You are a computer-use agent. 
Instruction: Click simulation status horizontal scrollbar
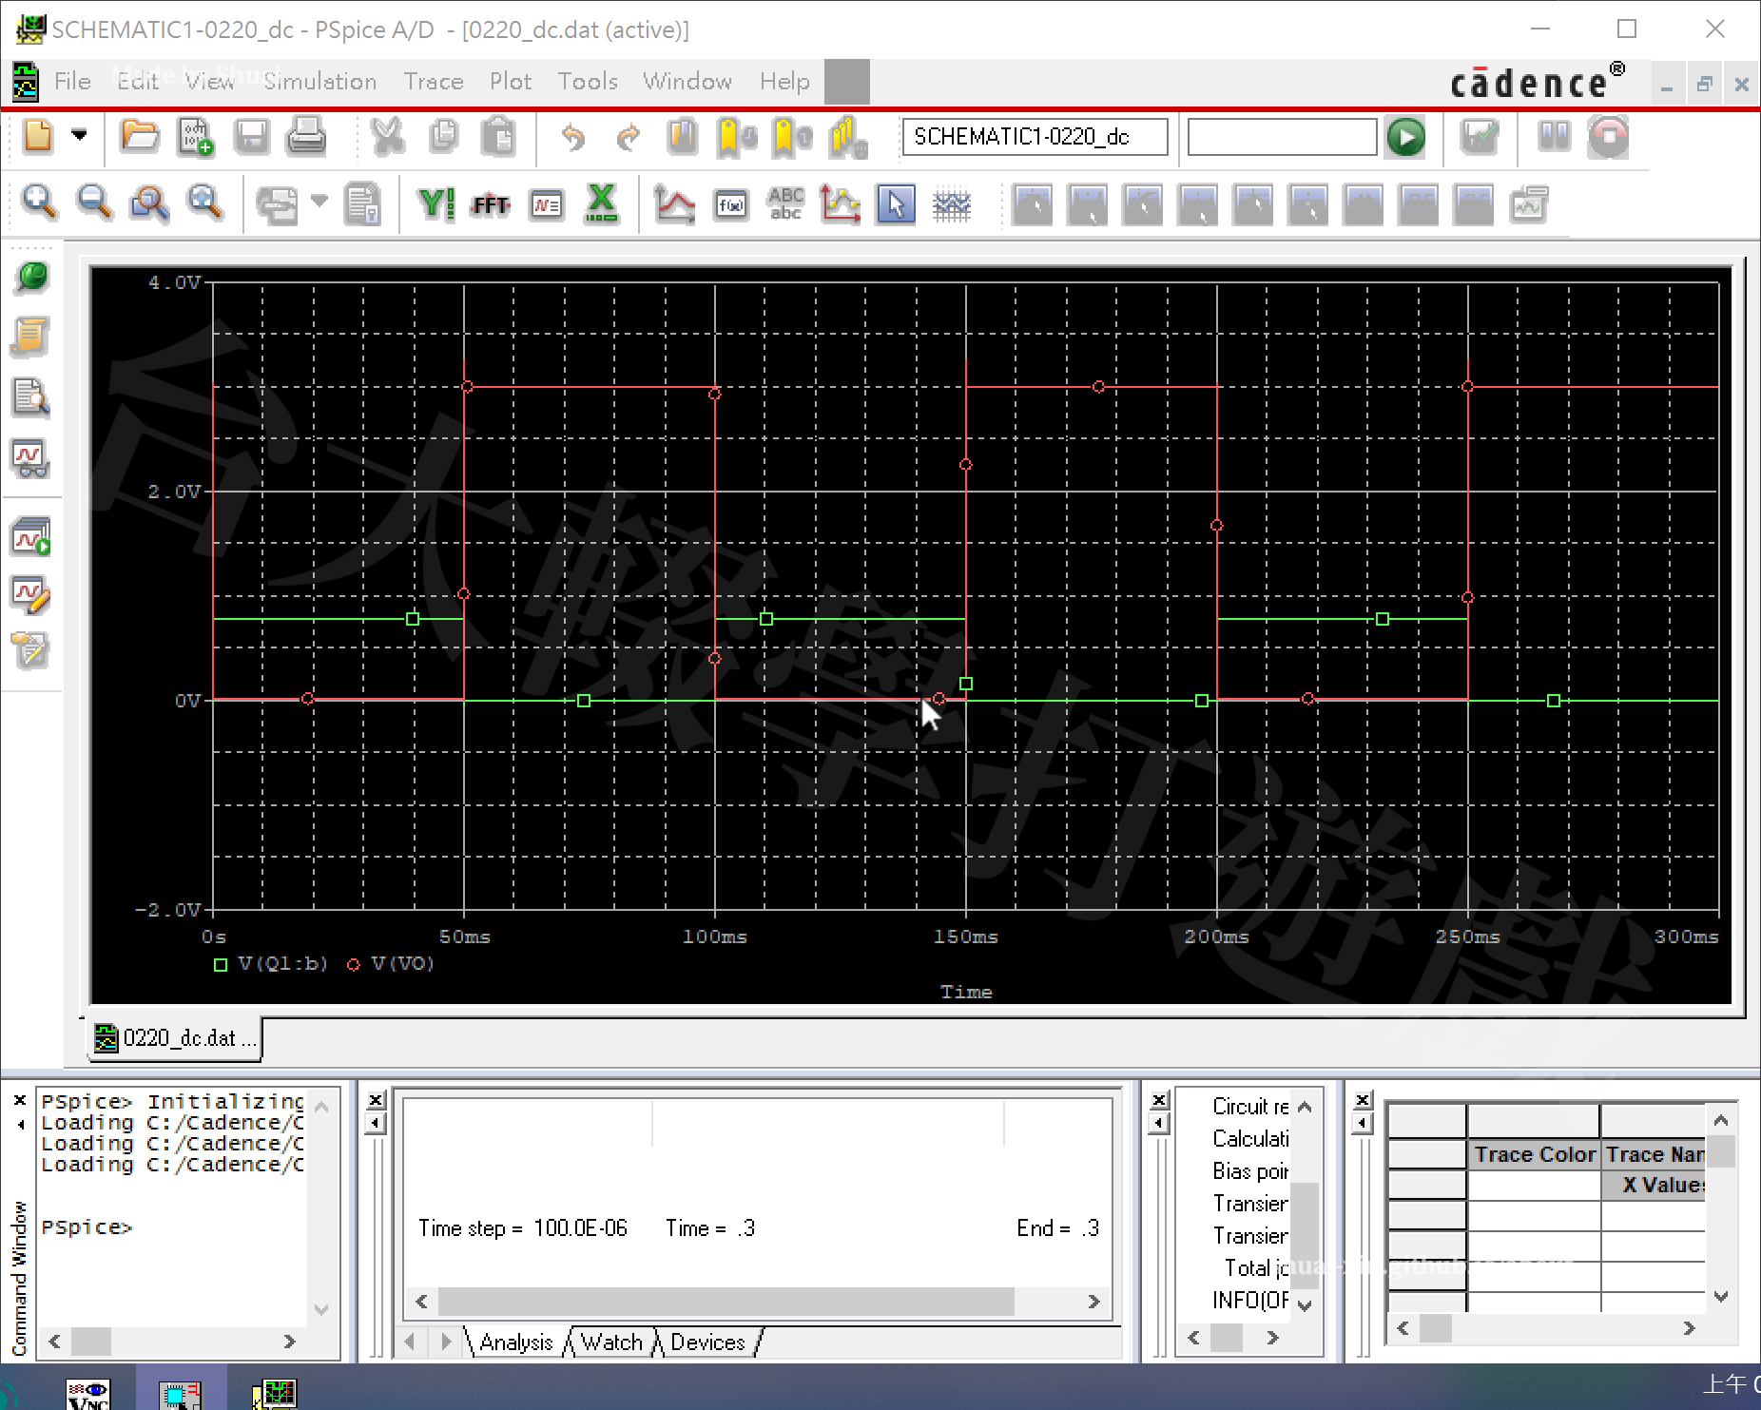point(758,1301)
